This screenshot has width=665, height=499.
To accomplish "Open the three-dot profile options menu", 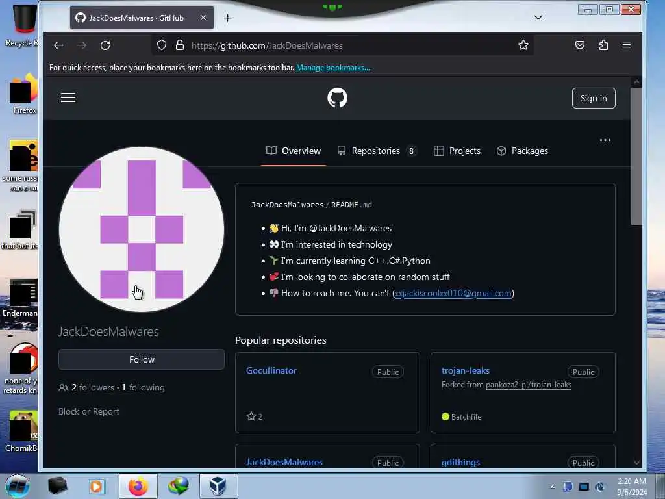I will click(605, 140).
